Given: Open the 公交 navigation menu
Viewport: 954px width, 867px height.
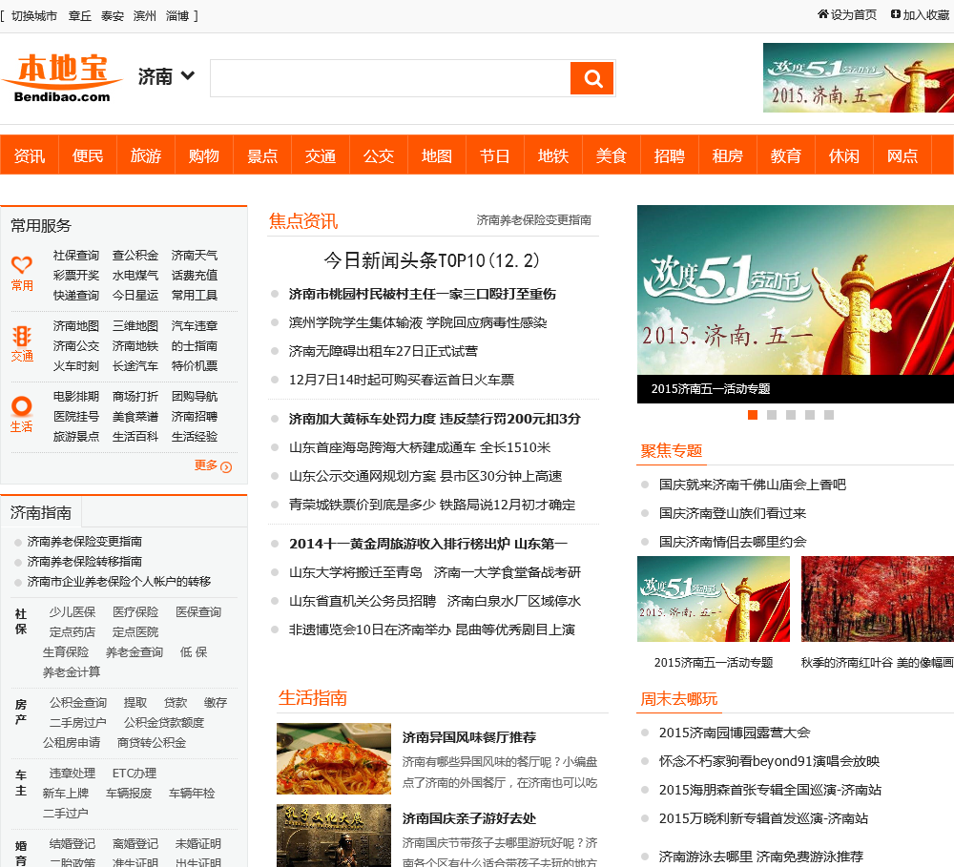Looking at the screenshot, I should point(379,155).
